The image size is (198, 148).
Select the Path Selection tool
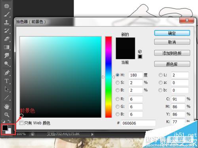point(7,89)
